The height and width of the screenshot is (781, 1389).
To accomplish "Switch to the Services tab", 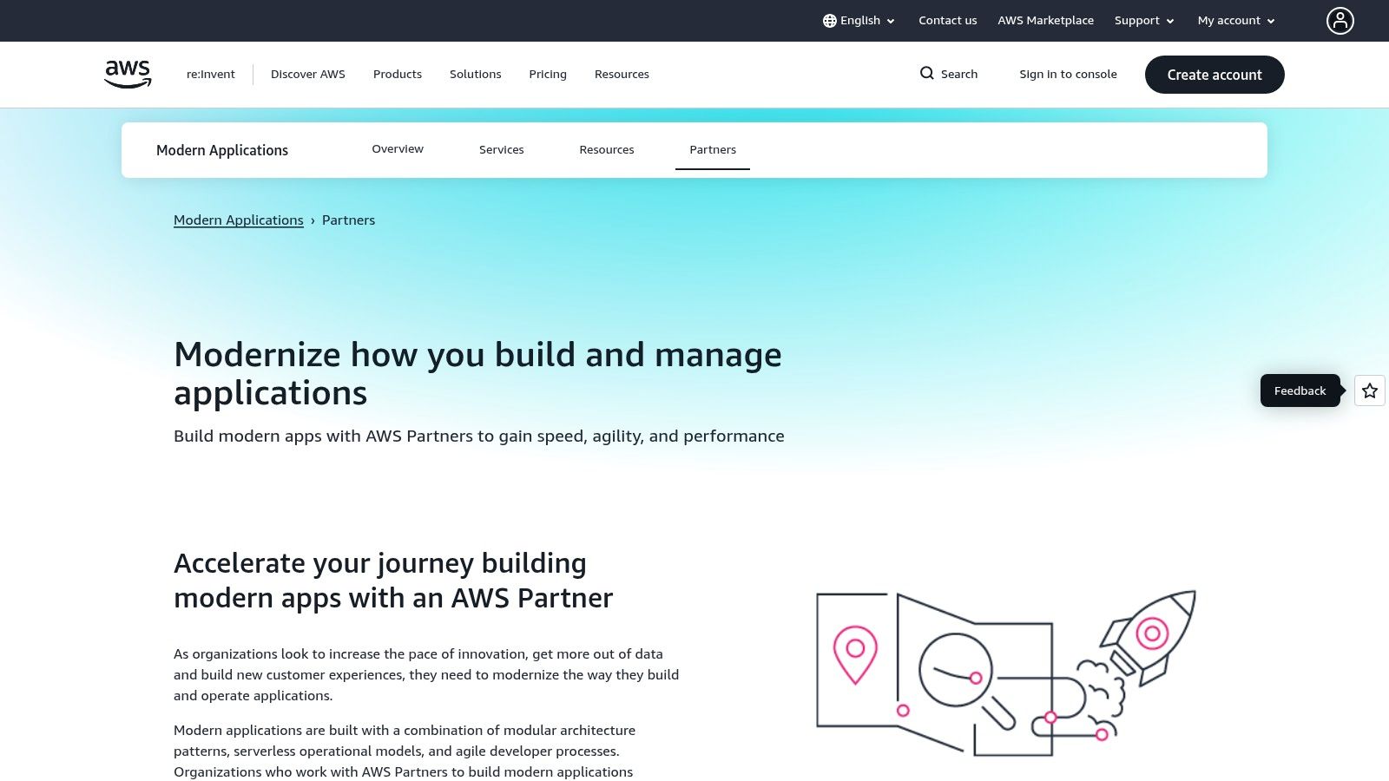I will 501,149.
